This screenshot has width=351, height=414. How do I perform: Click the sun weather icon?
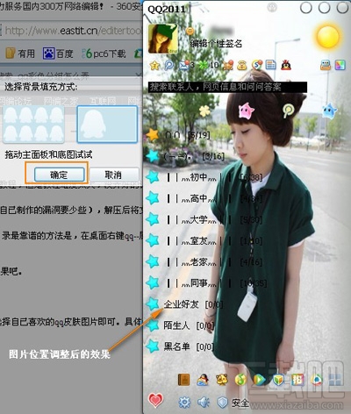pos(328,37)
